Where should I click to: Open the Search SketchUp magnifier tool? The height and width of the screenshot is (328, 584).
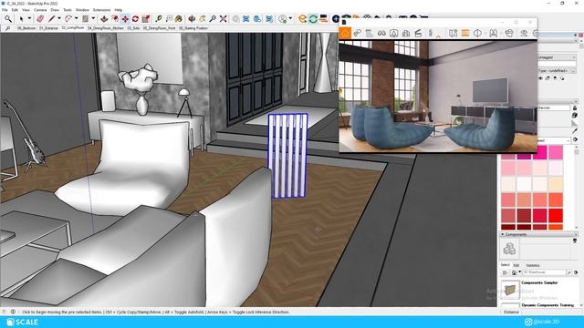point(8,18)
